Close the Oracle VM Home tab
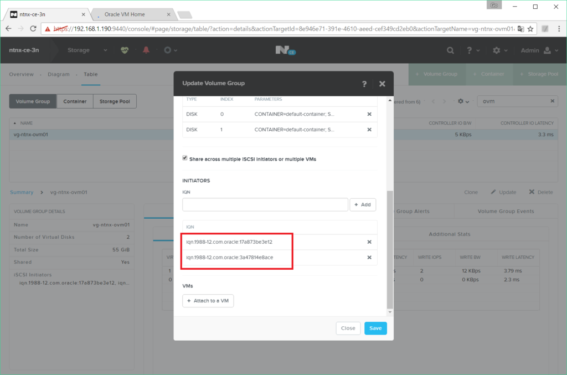This screenshot has height=375, width=567. (x=168, y=14)
